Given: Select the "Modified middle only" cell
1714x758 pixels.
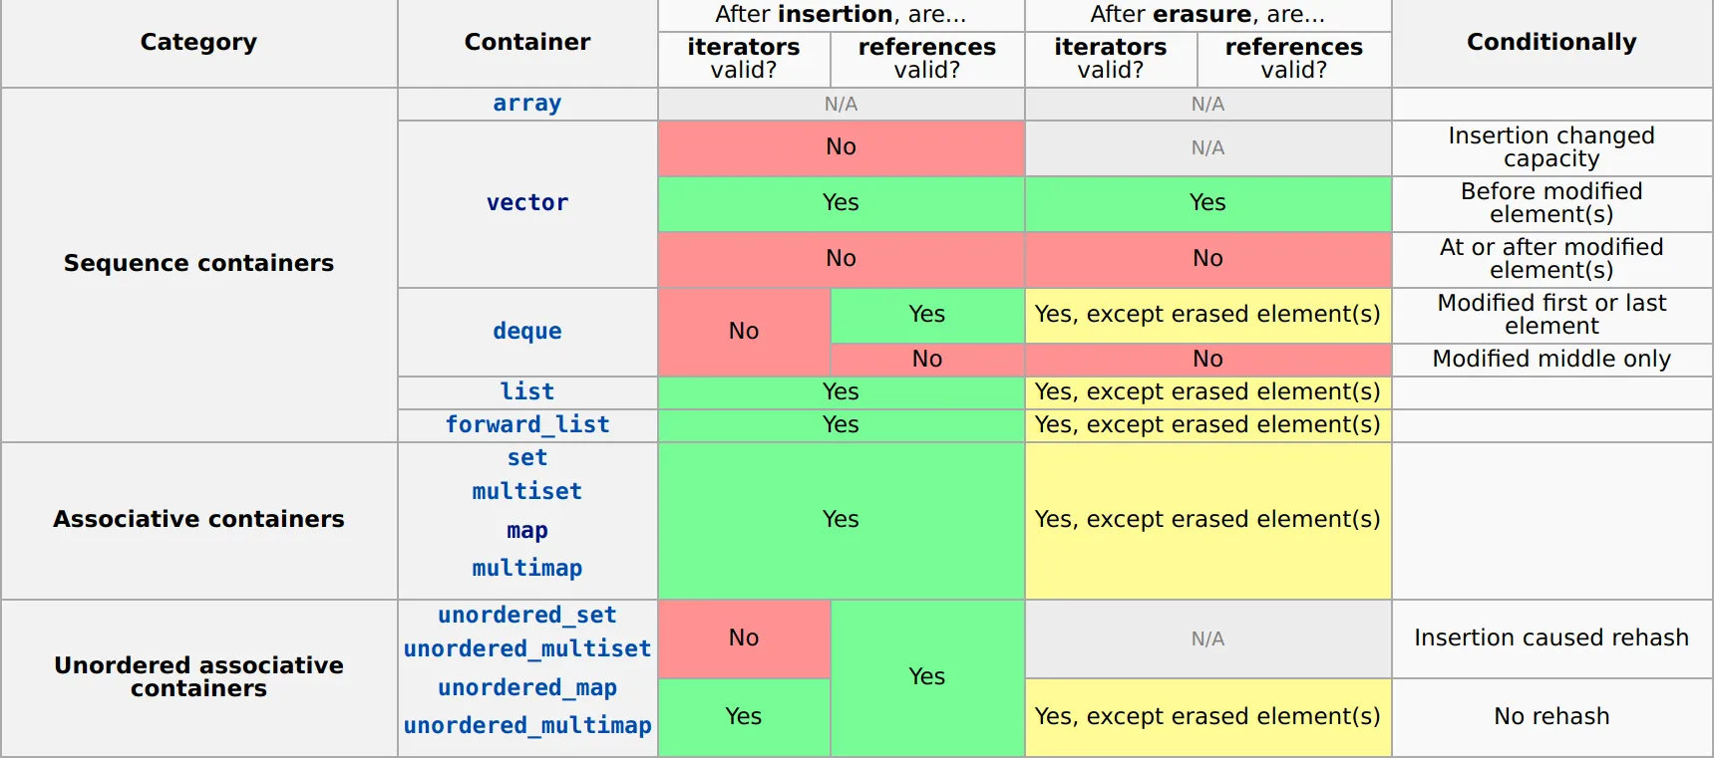Looking at the screenshot, I should coord(1550,360).
